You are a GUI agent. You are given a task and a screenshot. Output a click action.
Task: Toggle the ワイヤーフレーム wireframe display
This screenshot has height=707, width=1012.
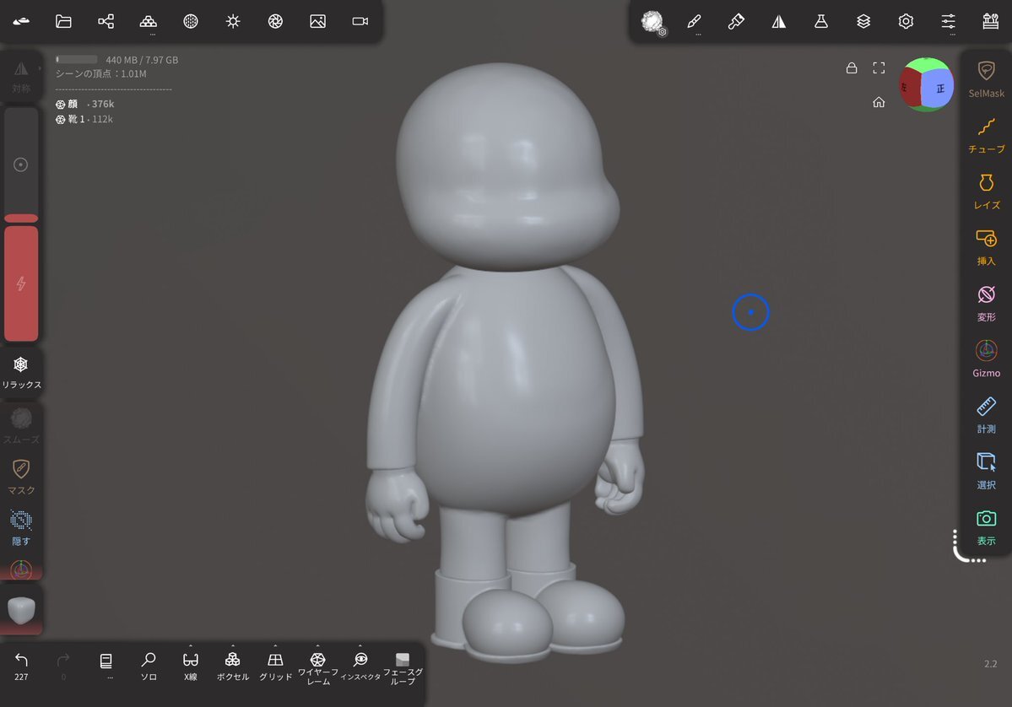click(x=317, y=666)
